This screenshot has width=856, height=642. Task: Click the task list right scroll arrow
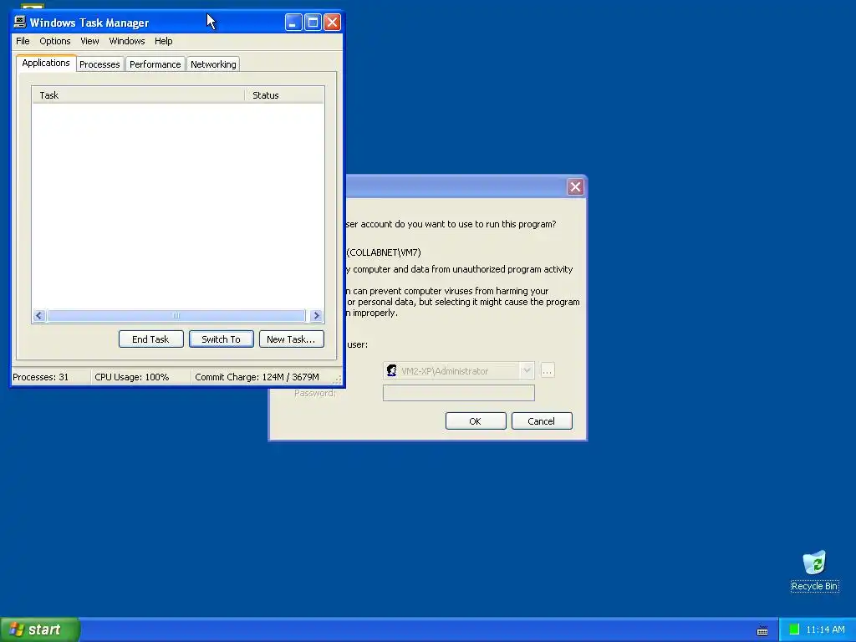(316, 315)
